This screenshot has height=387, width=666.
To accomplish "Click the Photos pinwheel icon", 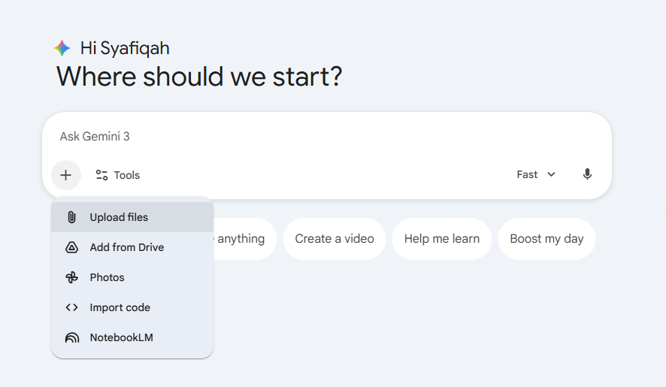I will point(71,277).
